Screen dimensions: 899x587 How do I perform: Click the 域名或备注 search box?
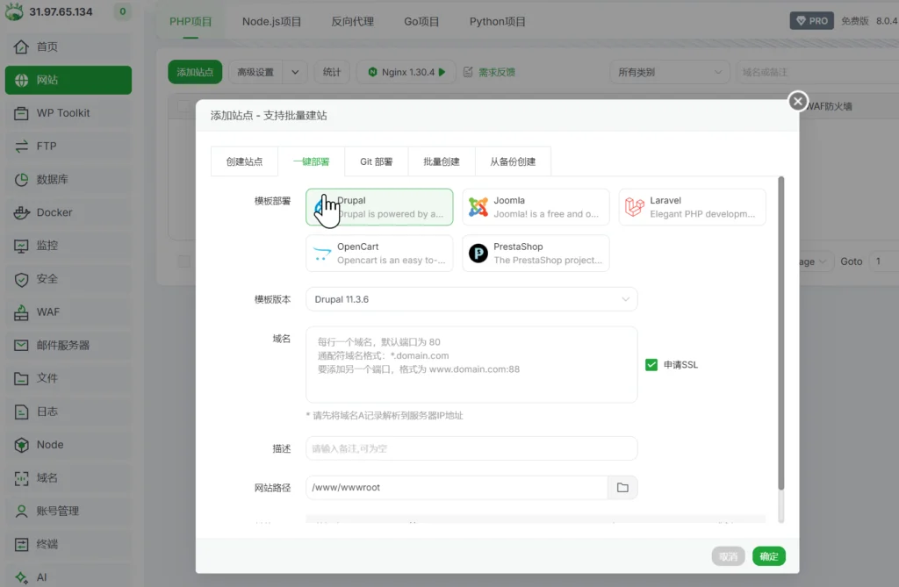(x=817, y=72)
